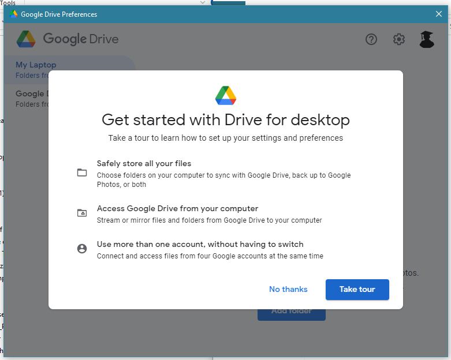451x360 pixels.
Task: Open the help question mark icon
Action: (x=371, y=39)
